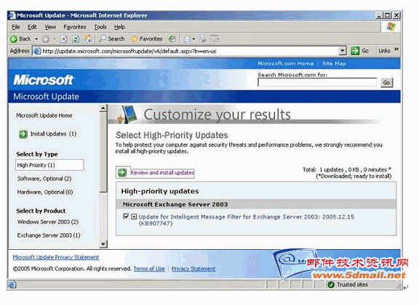Open the View menu
This screenshot has height=305, width=419.
pyautogui.click(x=50, y=27)
